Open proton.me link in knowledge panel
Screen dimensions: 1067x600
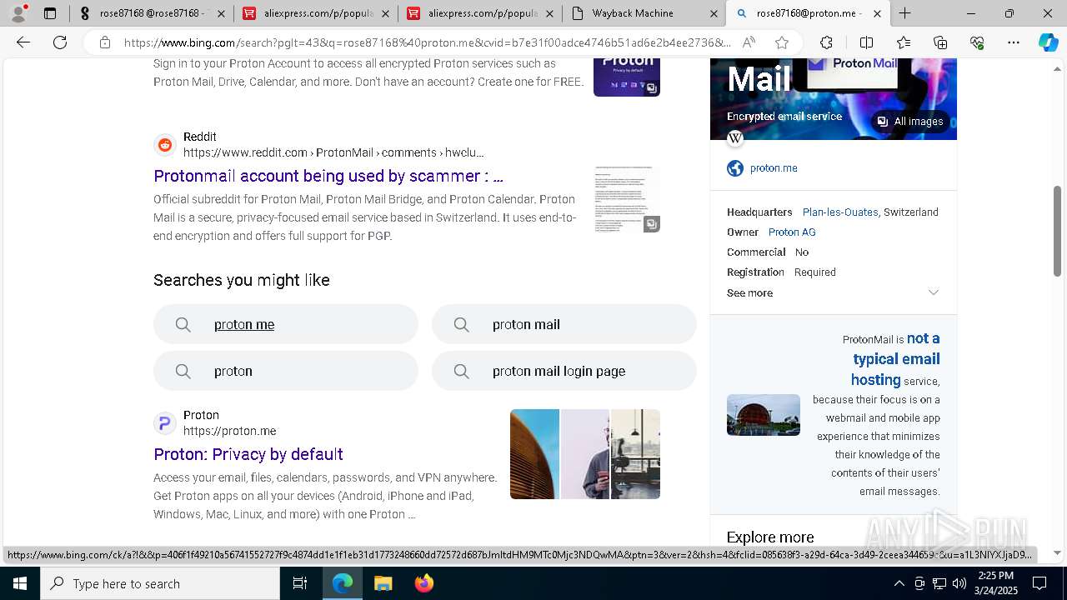tap(774, 168)
